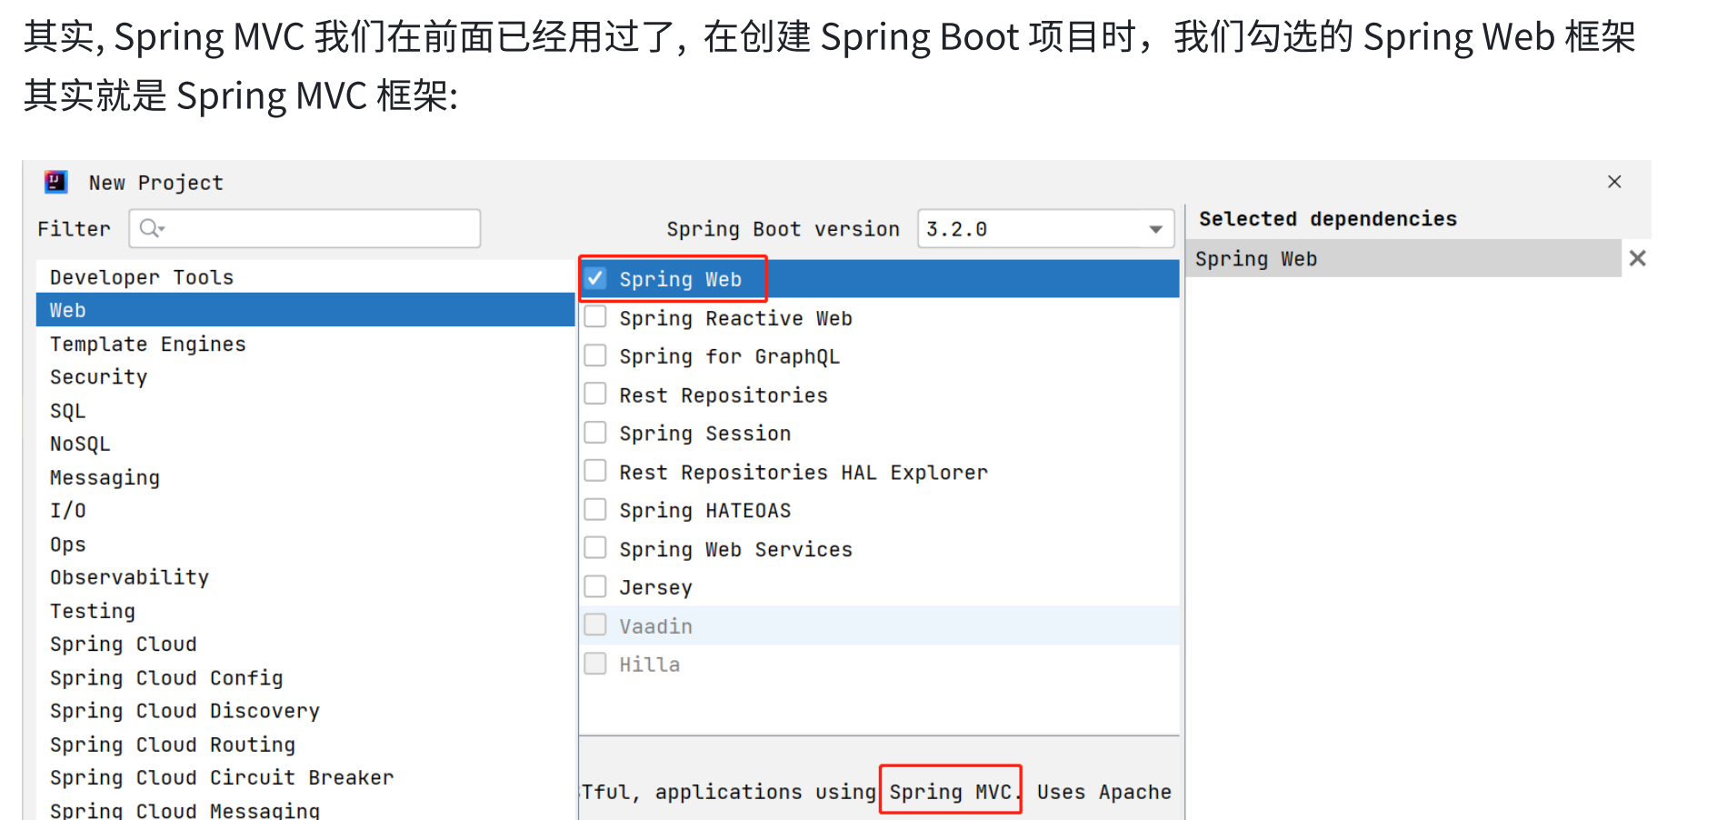Click the Vaadin checkbox
1727x820 pixels.
595,625
